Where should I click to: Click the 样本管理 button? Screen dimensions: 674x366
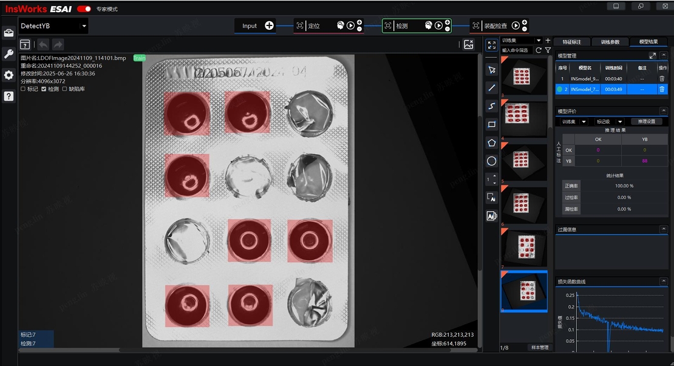[x=539, y=347]
